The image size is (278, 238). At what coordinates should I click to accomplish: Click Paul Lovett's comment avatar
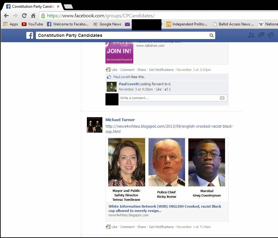coord(112,87)
